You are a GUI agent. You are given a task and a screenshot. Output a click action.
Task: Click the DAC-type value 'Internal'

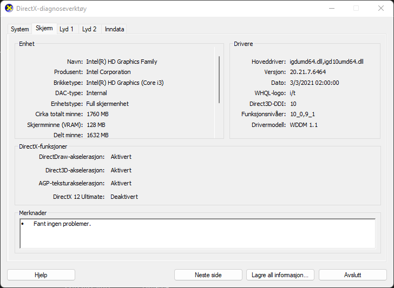pyautogui.click(x=96, y=93)
